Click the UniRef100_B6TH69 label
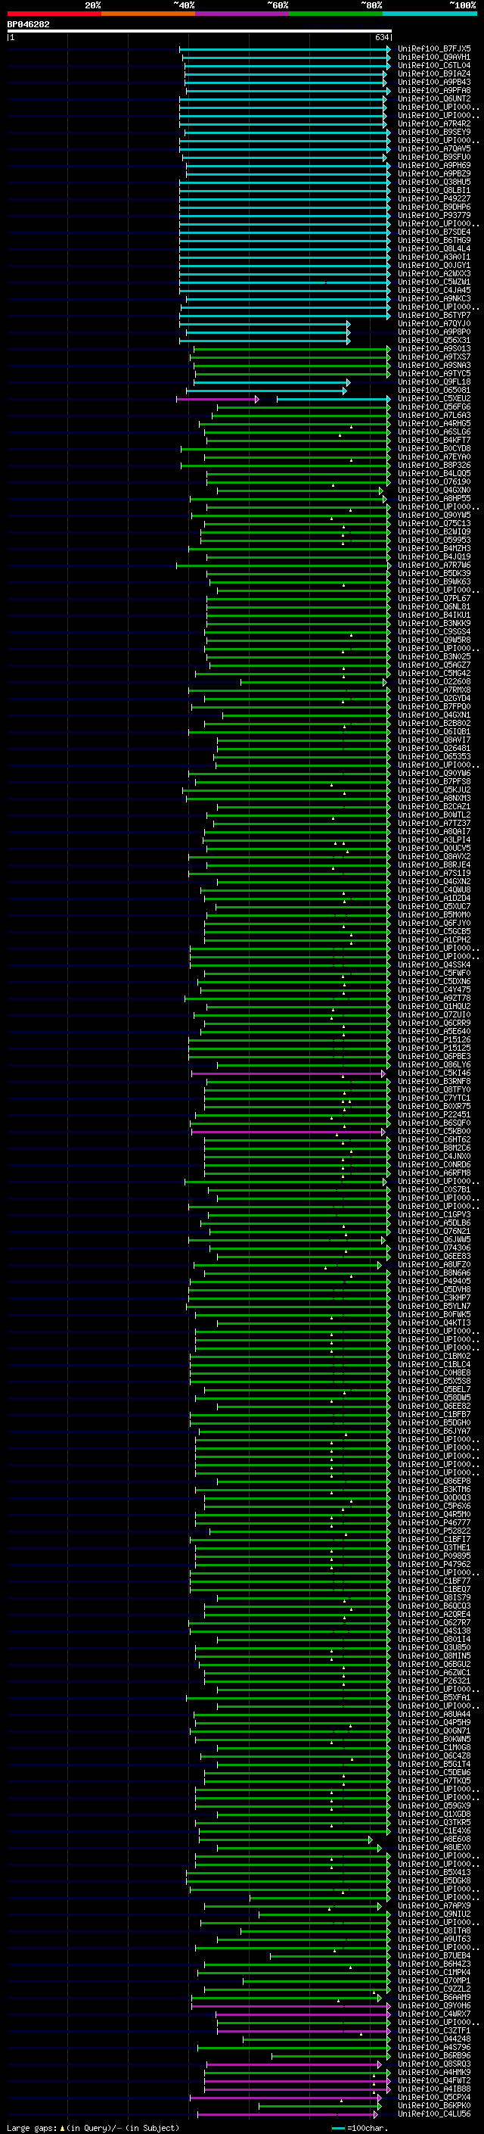Image resolution: width=484 pixels, height=2134 pixels. [434, 240]
